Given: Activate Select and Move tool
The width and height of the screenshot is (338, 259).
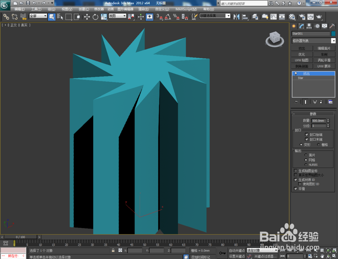Looking at the screenshot, I should tap(87, 17).
